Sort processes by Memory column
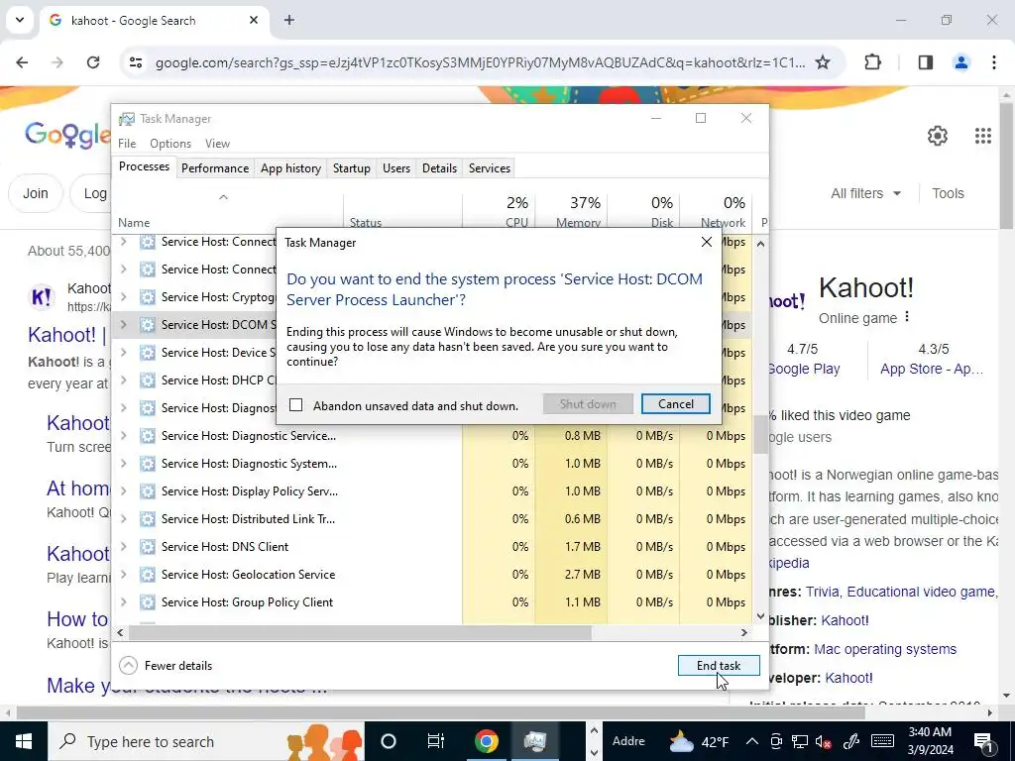The image size is (1015, 761). [571, 212]
